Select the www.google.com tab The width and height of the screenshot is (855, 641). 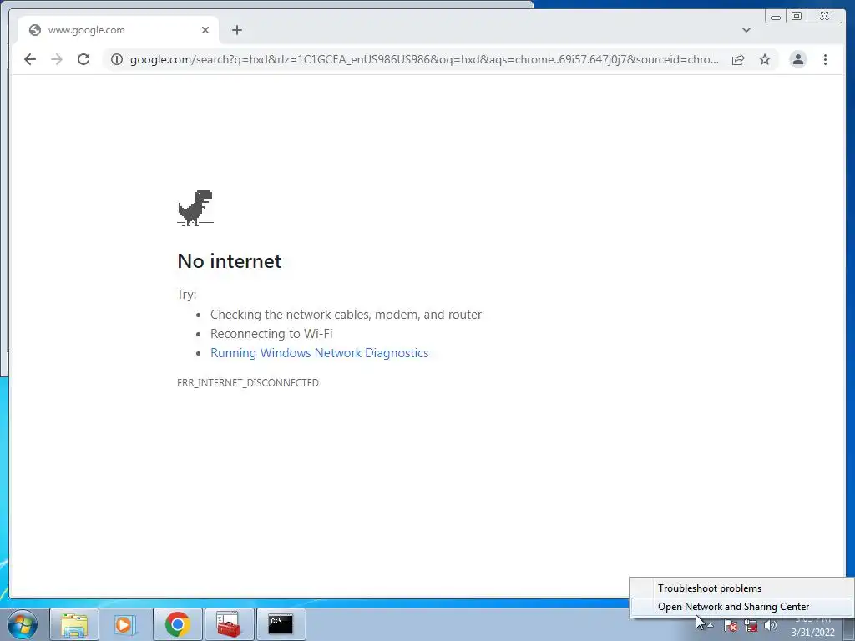(x=119, y=30)
